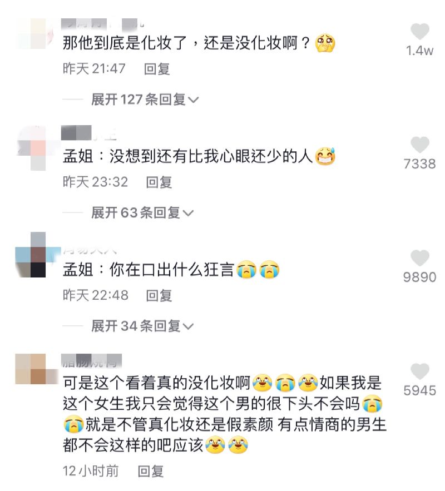Reply to the 昨天 23:32 comment
The height and width of the screenshot is (491, 445).
coord(159,182)
